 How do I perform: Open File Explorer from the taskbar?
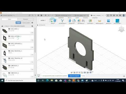point(52,80)
